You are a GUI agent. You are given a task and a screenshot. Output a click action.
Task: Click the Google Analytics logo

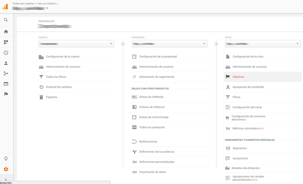point(5,6)
